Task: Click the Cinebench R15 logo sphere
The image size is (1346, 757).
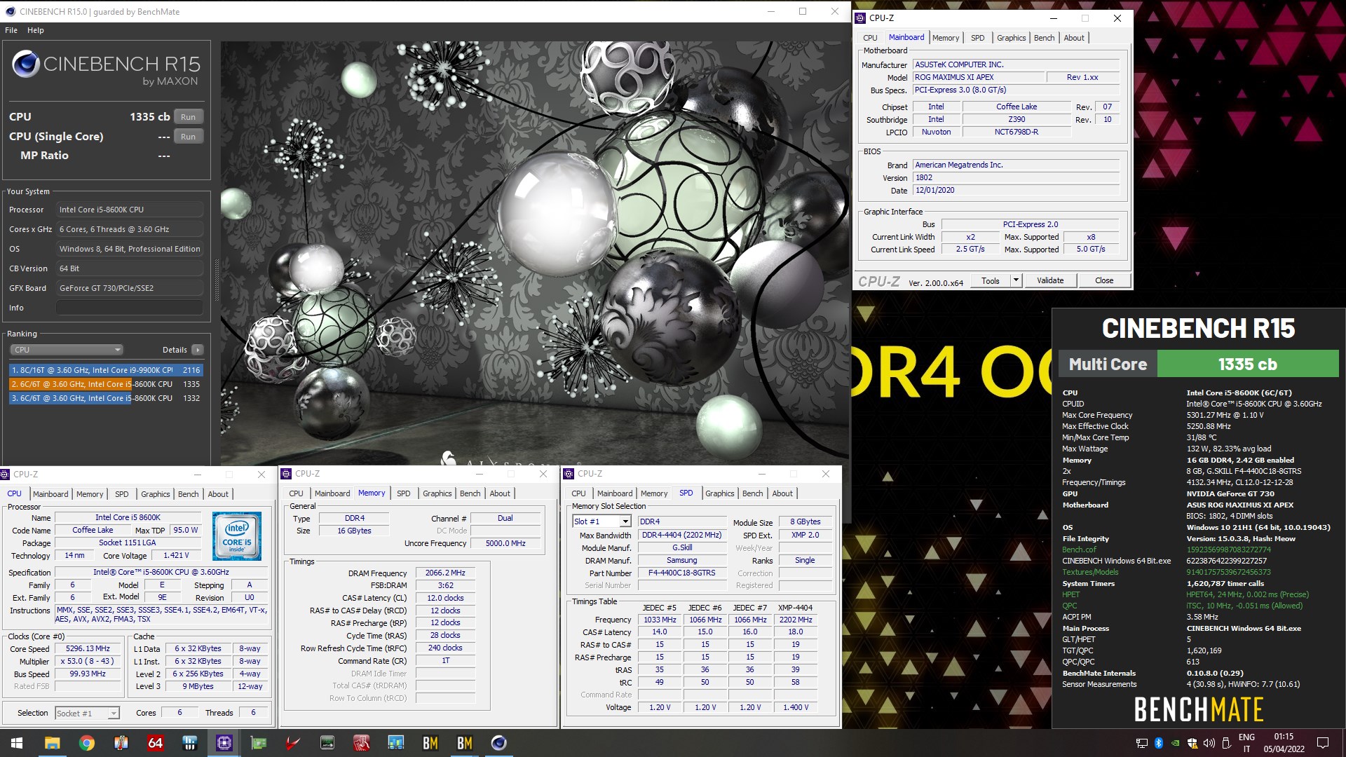Action: pos(25,64)
